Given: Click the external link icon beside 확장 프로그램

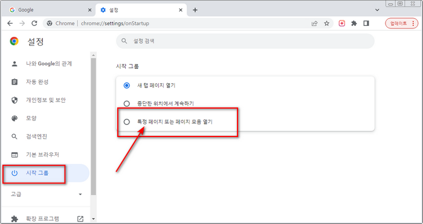Looking at the screenshot, I should tap(80, 219).
